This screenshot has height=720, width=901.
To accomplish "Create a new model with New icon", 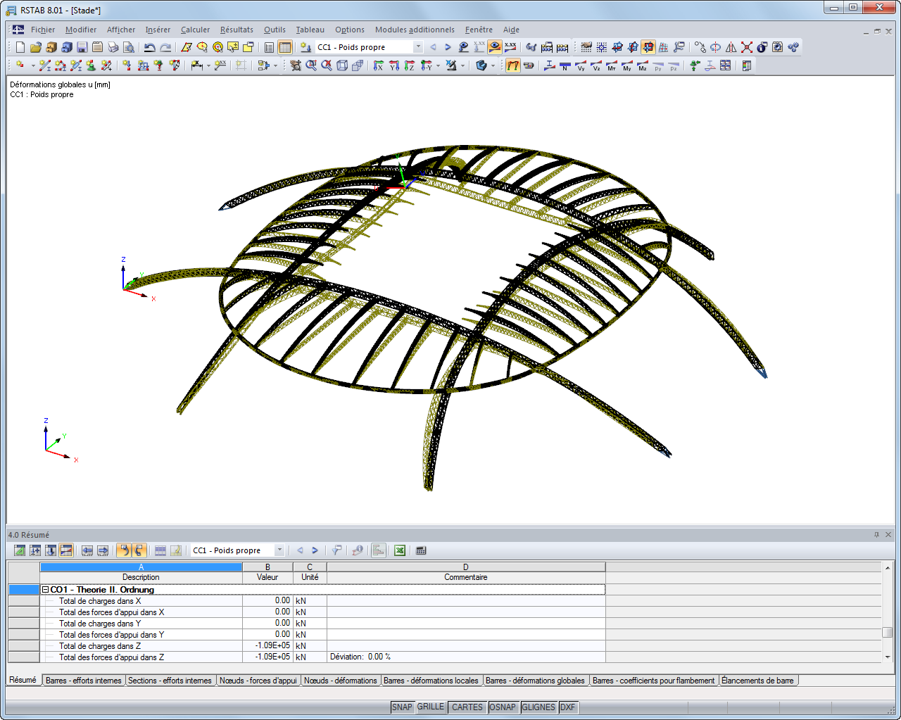I will coord(20,47).
